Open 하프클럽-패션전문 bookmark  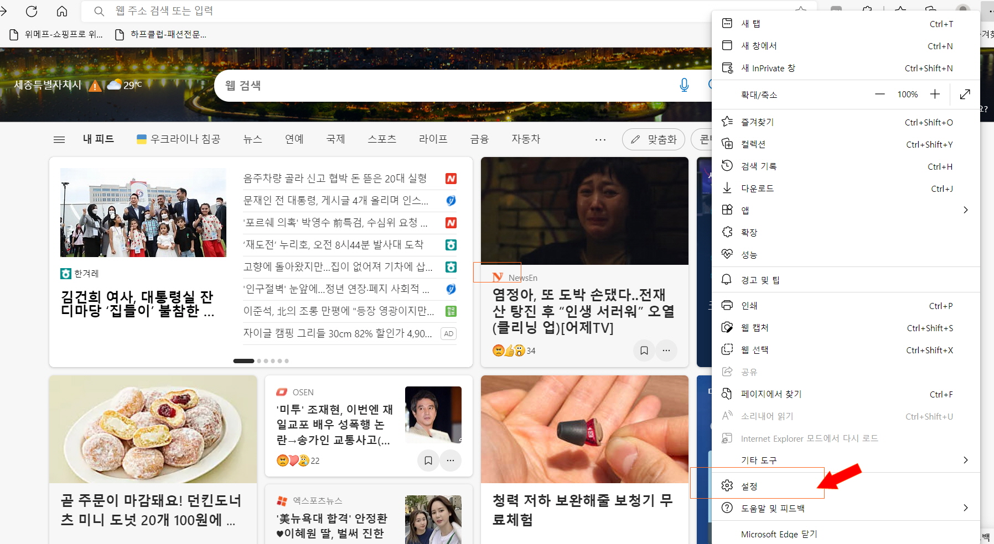pos(161,34)
